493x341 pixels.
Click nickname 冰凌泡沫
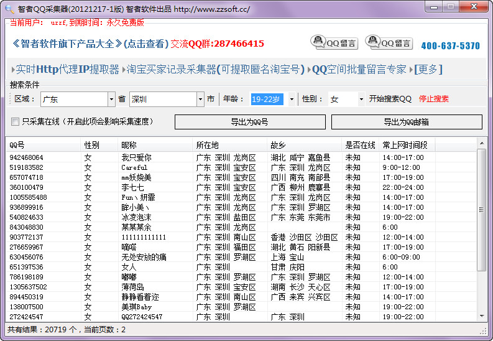pyautogui.click(x=136, y=217)
